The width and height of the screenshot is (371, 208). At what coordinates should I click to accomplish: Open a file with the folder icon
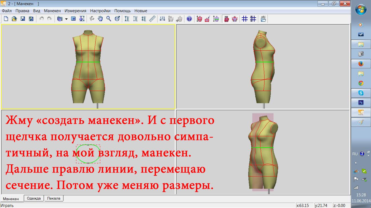coord(14,19)
